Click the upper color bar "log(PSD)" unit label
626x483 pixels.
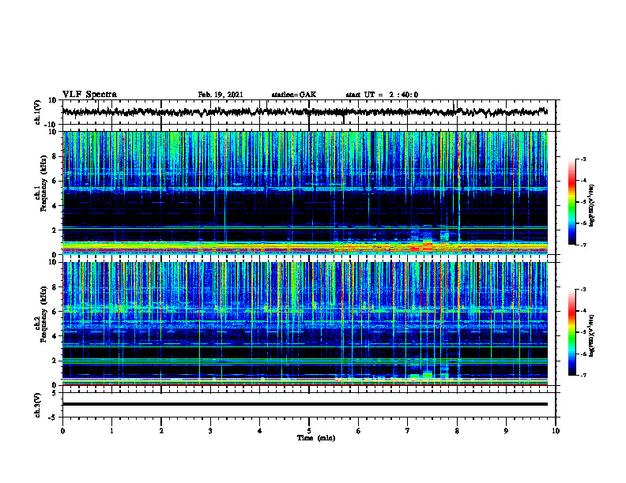point(592,205)
